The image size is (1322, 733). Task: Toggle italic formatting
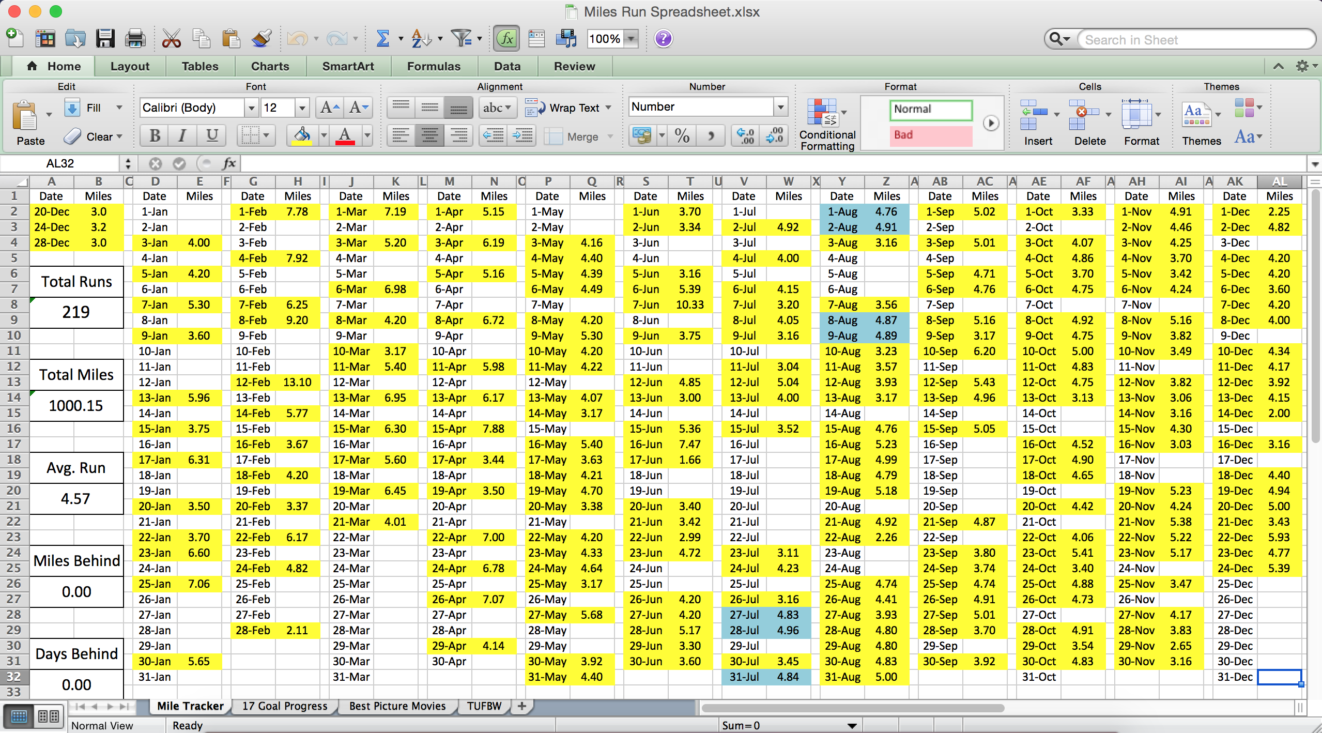click(x=182, y=135)
